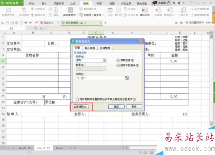
Task: Click 全部显示 in the ribbon
Action: click(38, 9)
